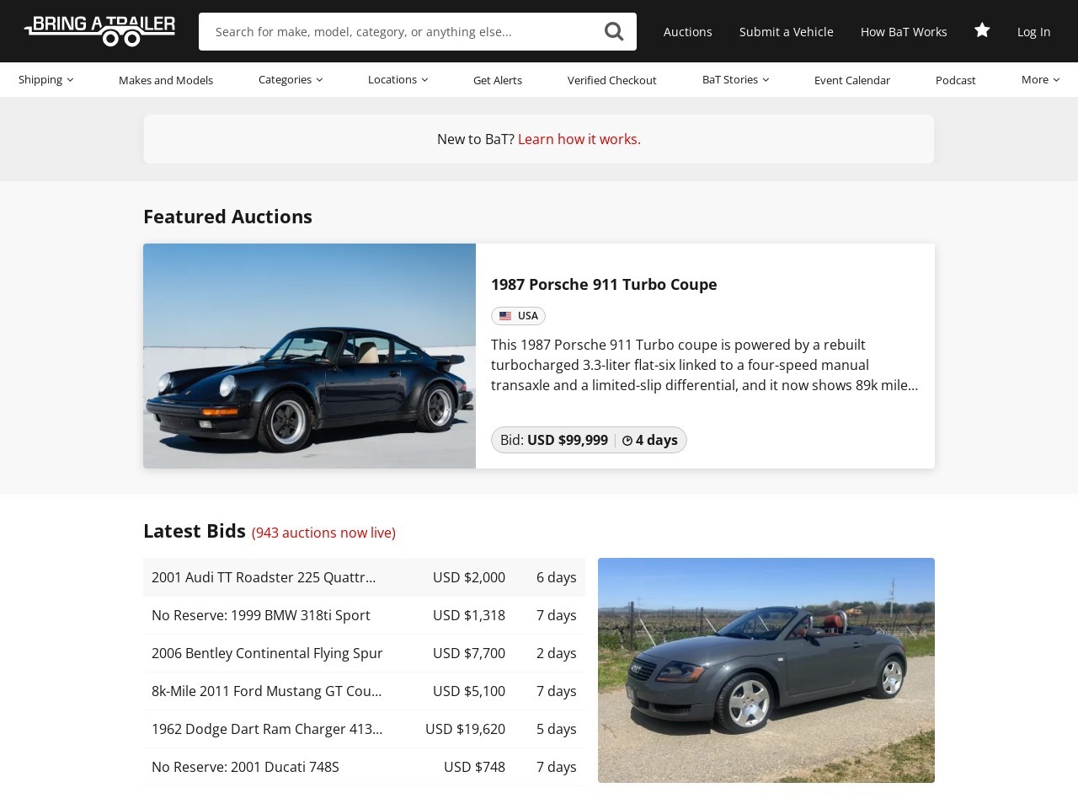Viewport: 1078px width, 809px height.
Task: Open How BaT Works page
Action: coord(904,31)
